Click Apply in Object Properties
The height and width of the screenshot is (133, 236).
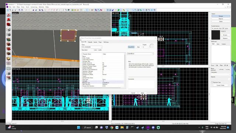[x=142, y=93]
